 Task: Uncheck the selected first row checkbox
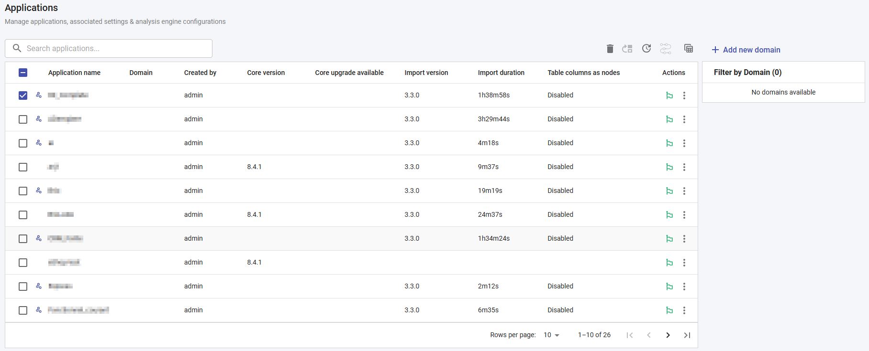point(23,96)
